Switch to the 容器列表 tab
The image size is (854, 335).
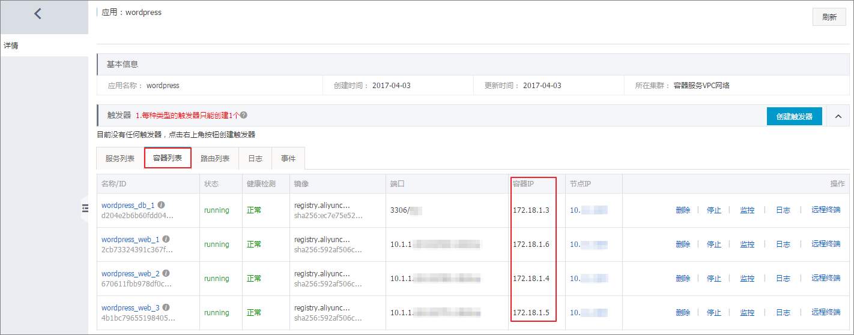tap(168, 158)
